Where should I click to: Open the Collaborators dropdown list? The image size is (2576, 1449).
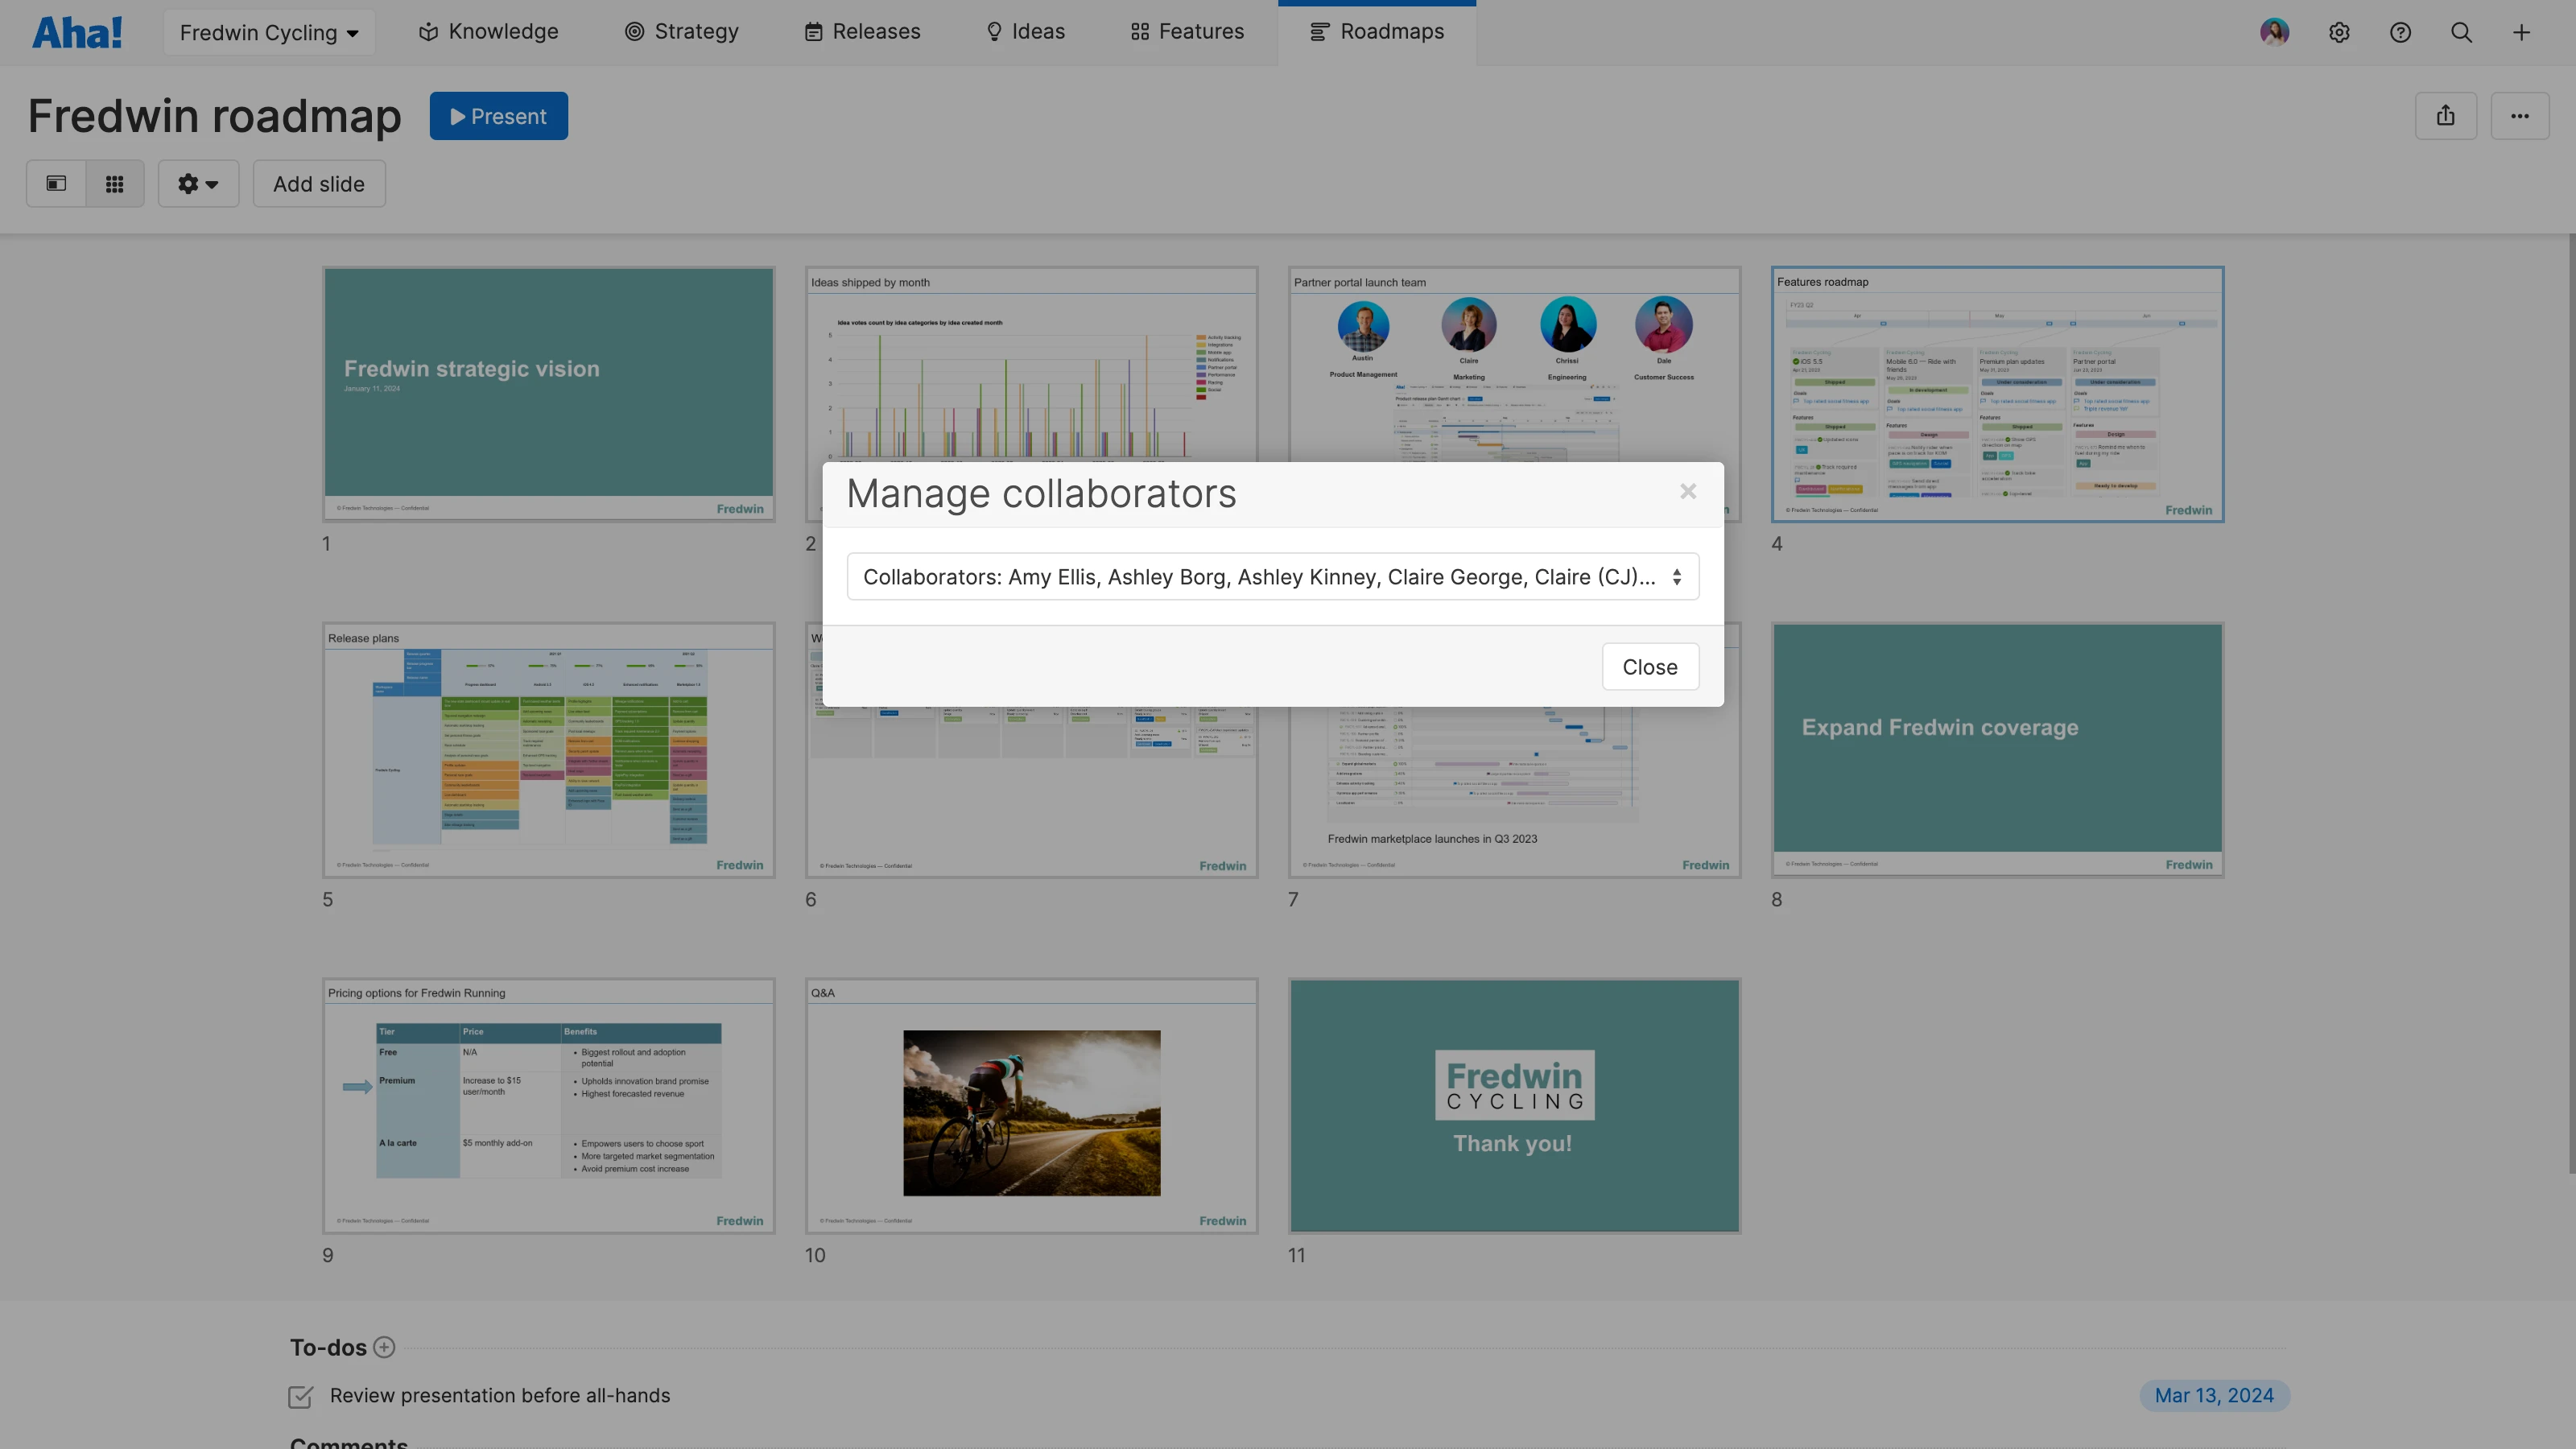point(1272,576)
